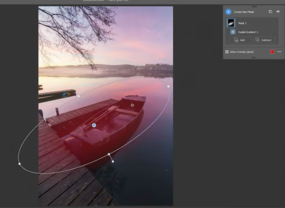Open the red overlay color swatch

(x=272, y=52)
